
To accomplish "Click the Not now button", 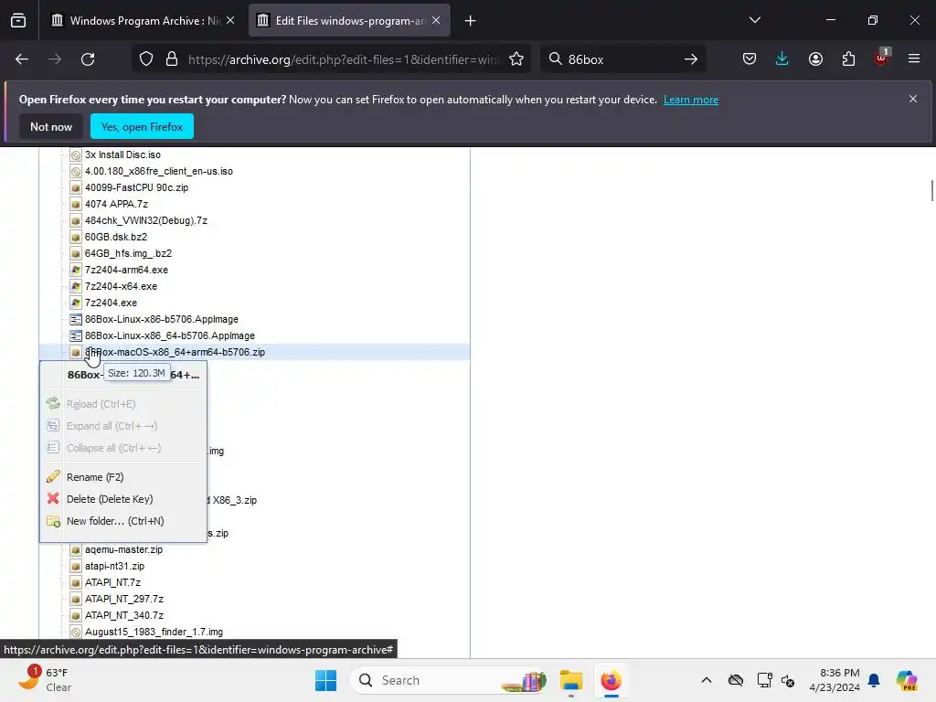I will coord(51,126).
